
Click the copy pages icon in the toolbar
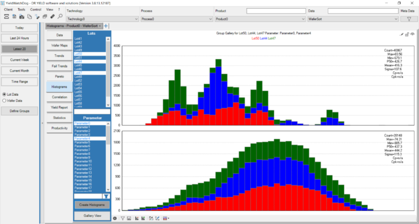click(29, 16)
